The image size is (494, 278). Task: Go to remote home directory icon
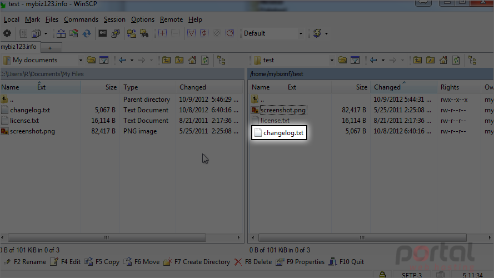point(443,60)
